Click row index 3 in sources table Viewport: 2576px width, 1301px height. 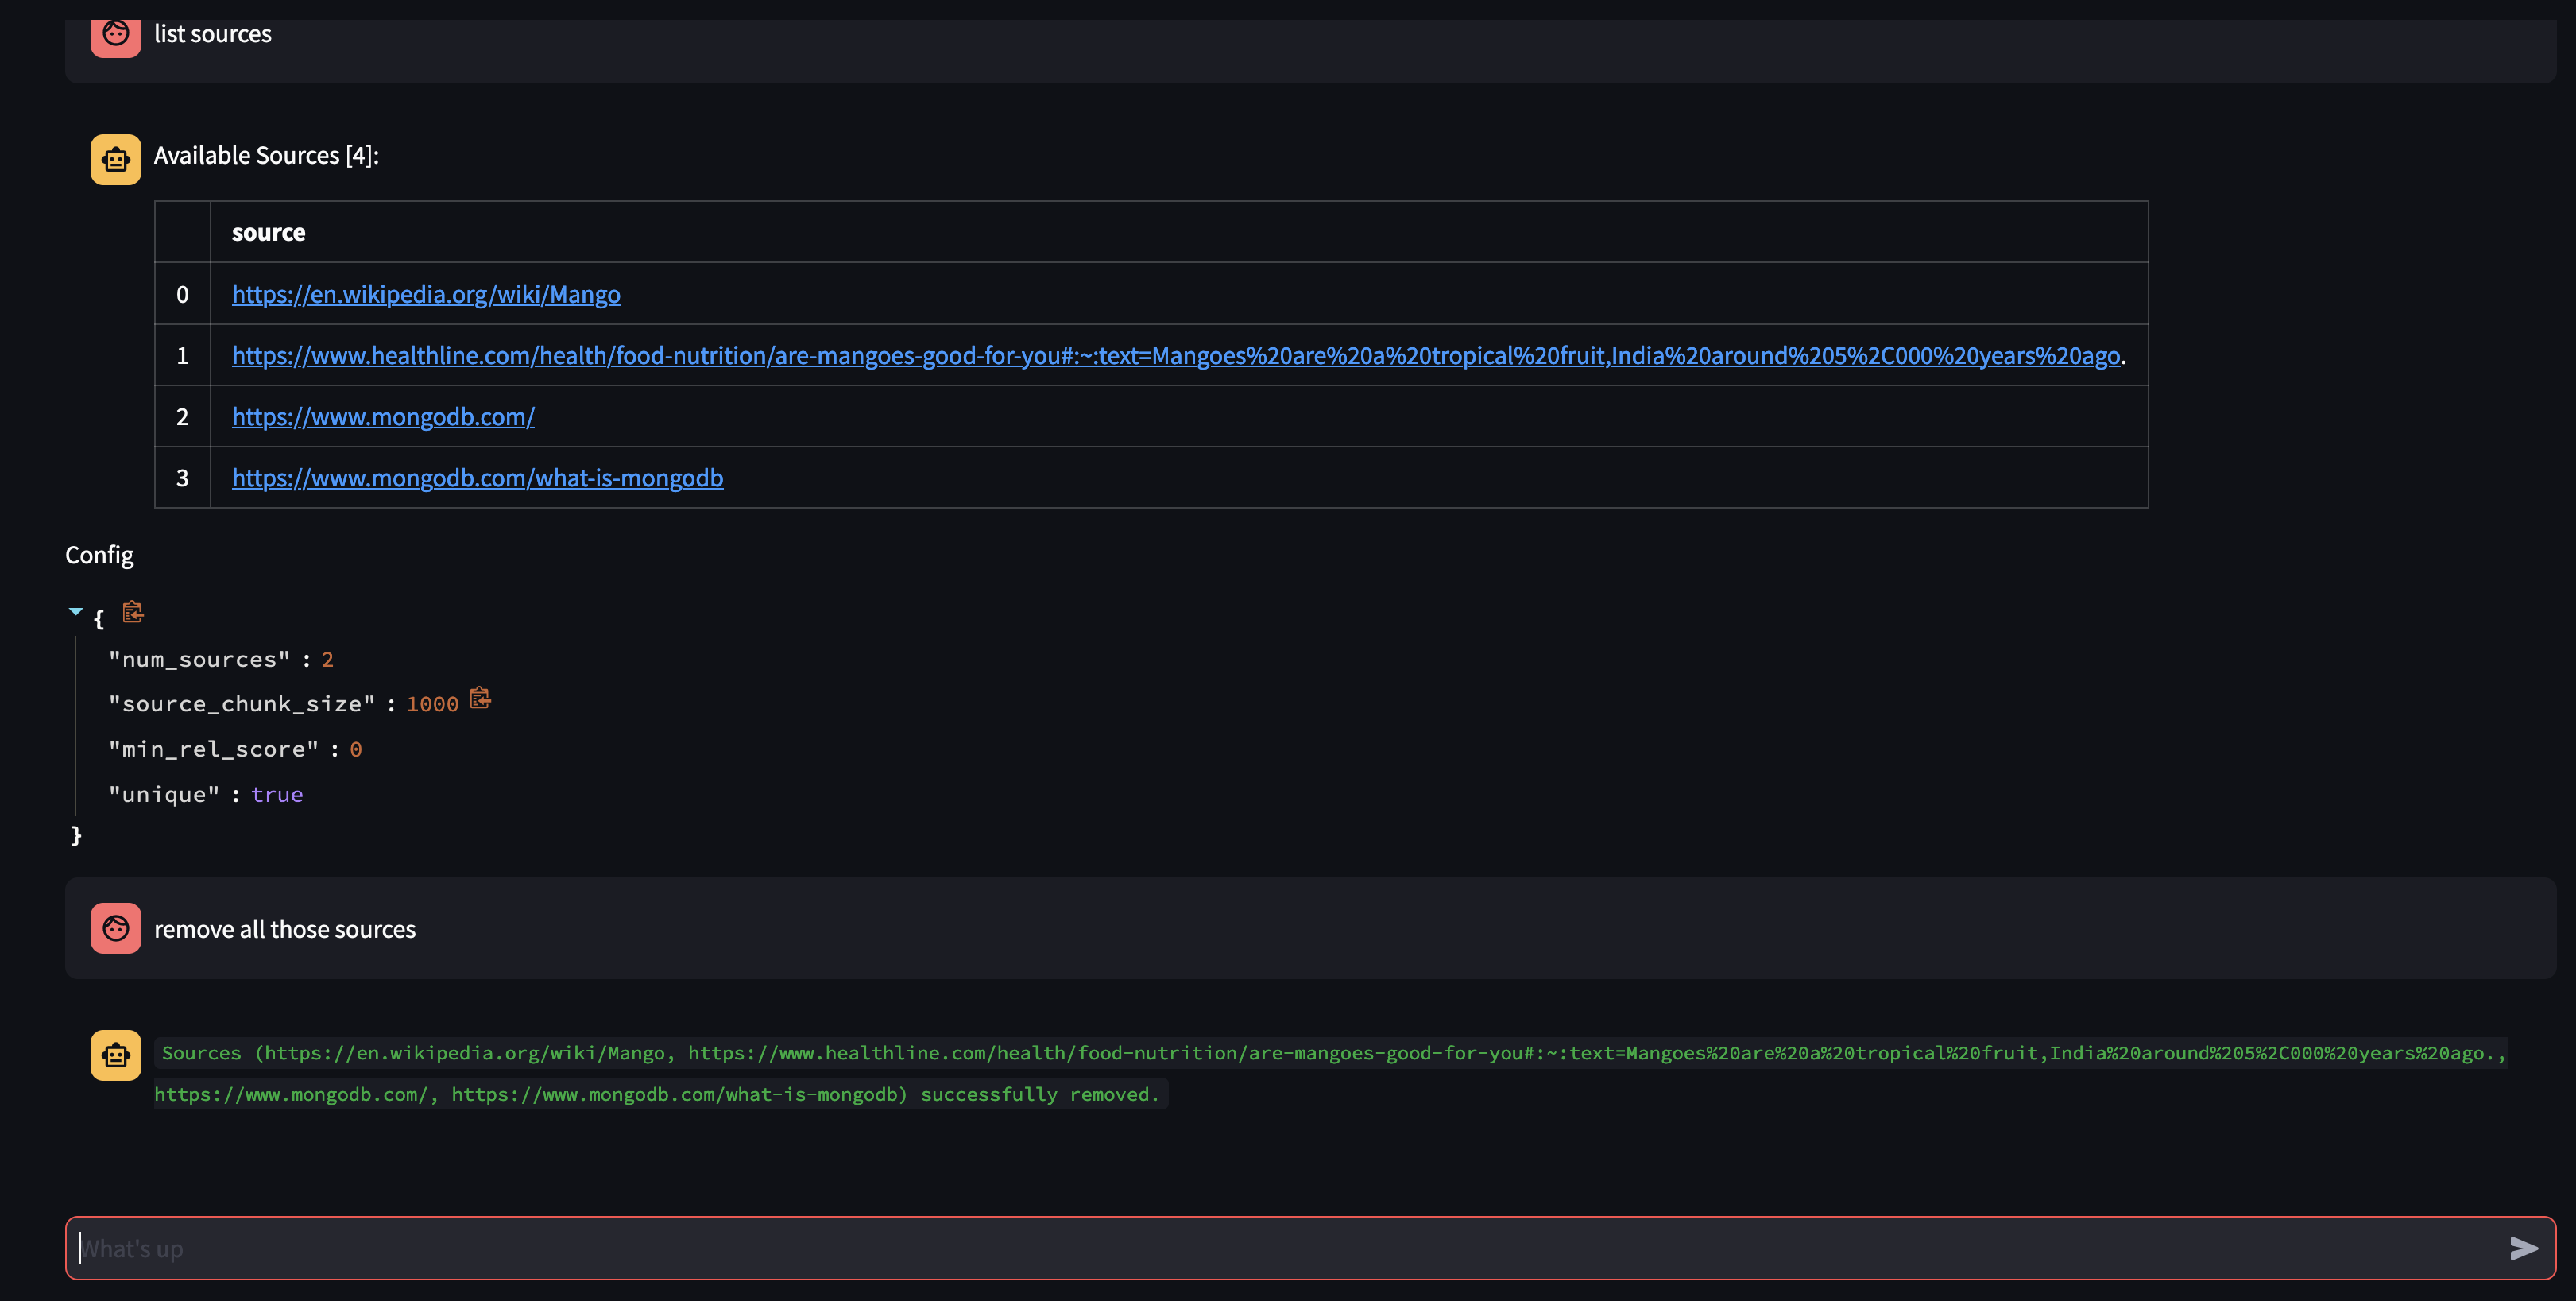[182, 478]
